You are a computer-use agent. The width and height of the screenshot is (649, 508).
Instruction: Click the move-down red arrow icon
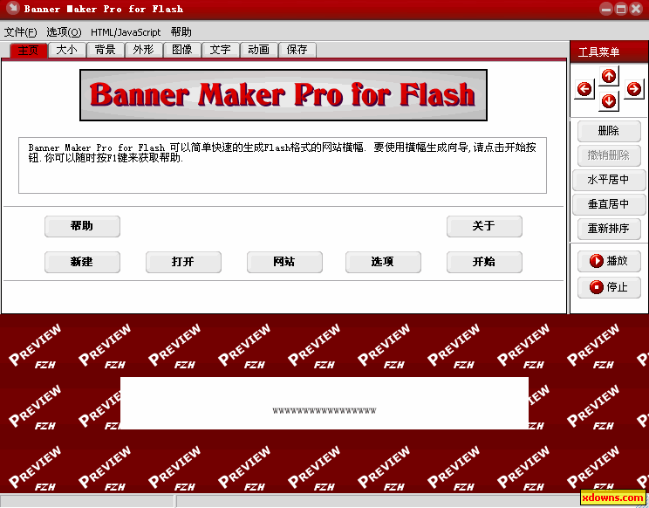point(609,101)
